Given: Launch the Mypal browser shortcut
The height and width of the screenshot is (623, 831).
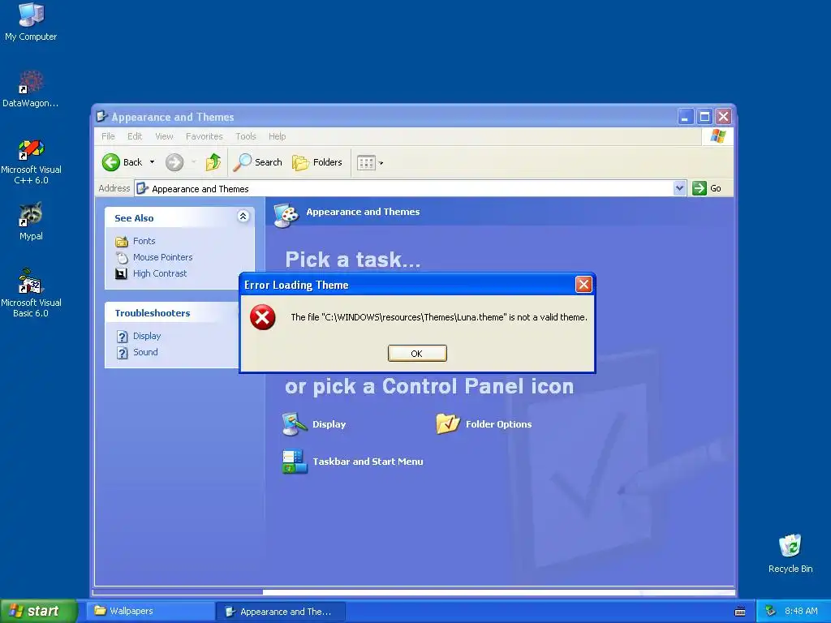Looking at the screenshot, I should click(31, 221).
